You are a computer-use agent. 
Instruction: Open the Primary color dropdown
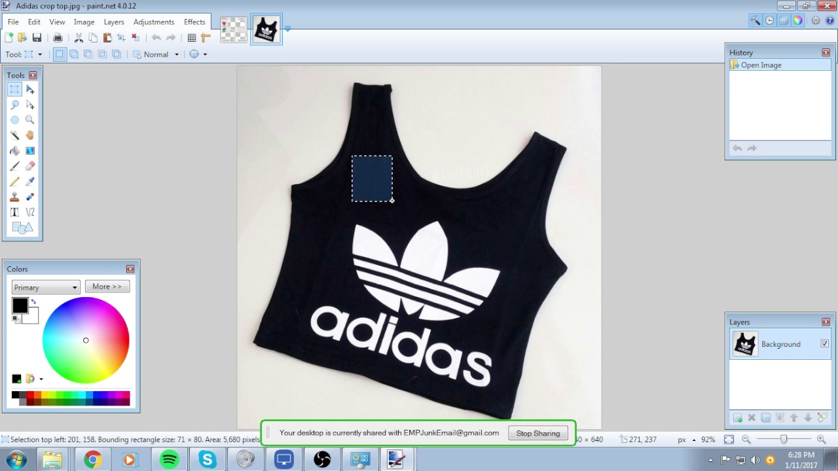coord(46,287)
